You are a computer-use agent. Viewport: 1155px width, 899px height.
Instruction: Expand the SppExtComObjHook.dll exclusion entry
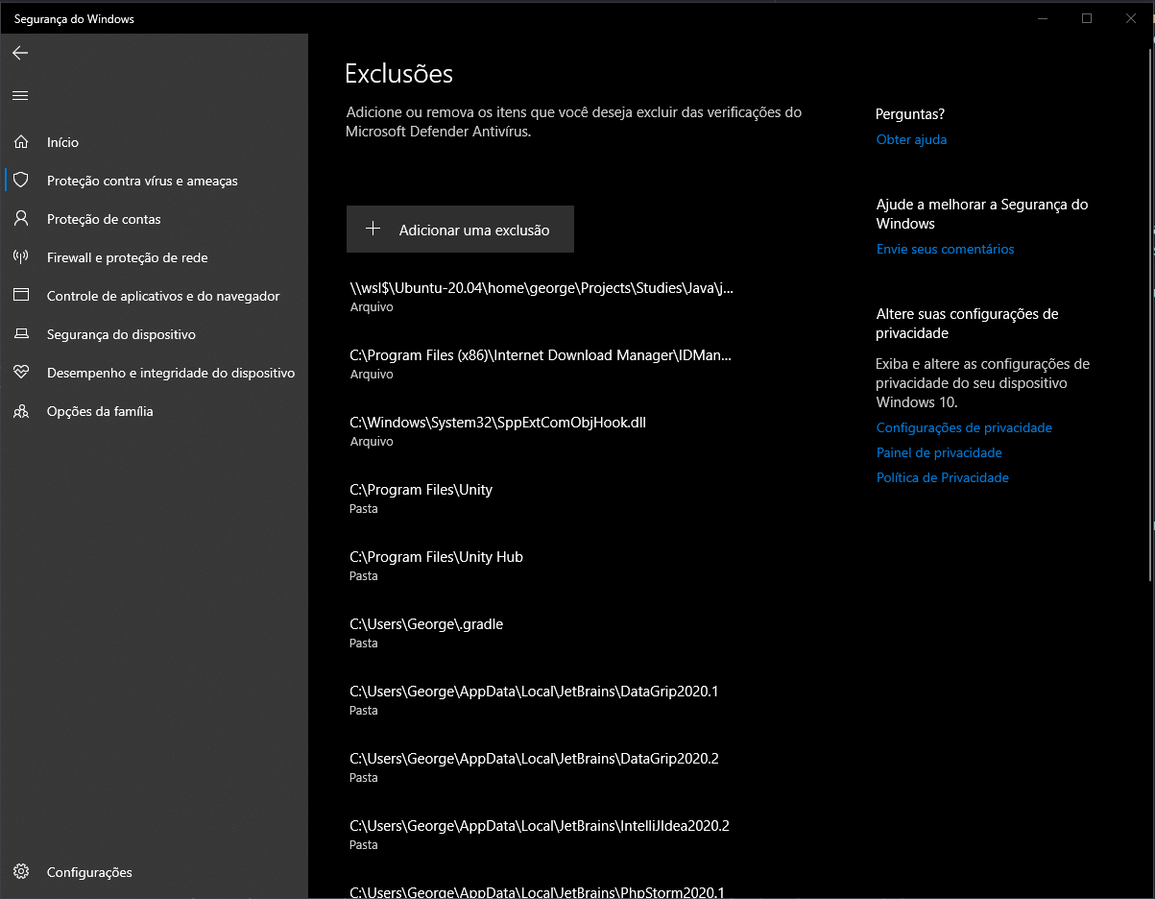tap(497, 430)
